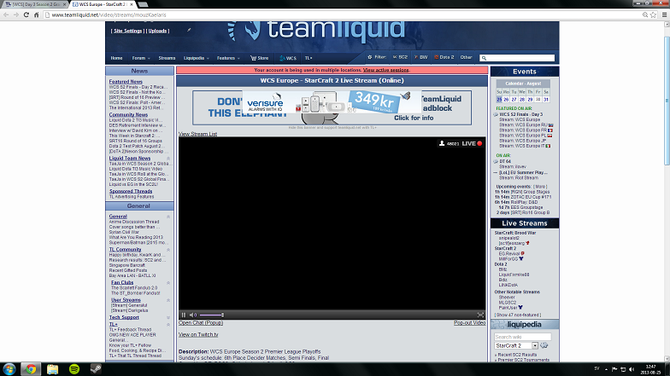
Task: Go to browser home page icon
Action: tap(36, 14)
